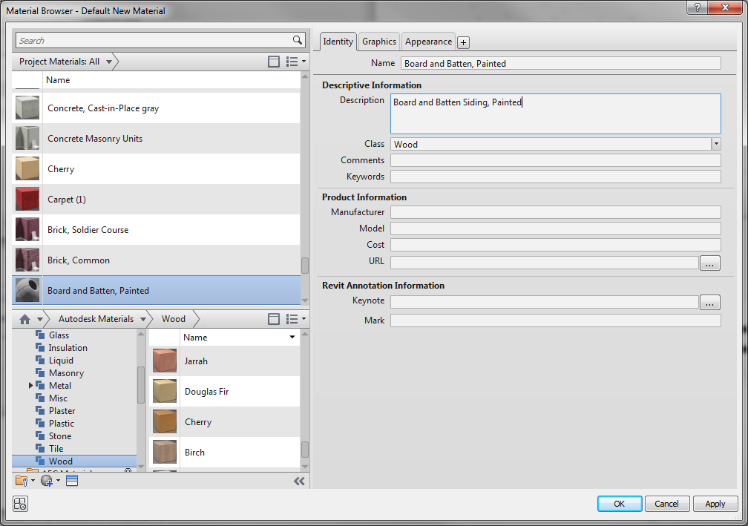Open the Plaster category
This screenshot has width=748, height=526.
pyautogui.click(x=62, y=410)
